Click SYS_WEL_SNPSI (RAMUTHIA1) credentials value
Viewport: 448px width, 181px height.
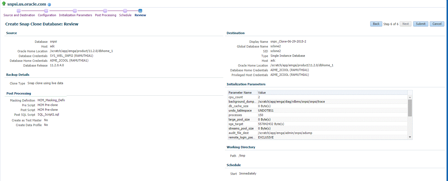click(x=72, y=56)
